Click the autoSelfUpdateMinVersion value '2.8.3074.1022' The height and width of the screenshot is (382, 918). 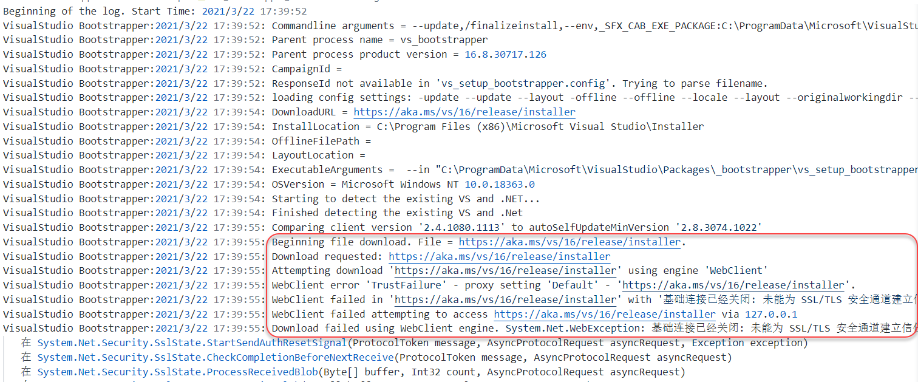(718, 227)
